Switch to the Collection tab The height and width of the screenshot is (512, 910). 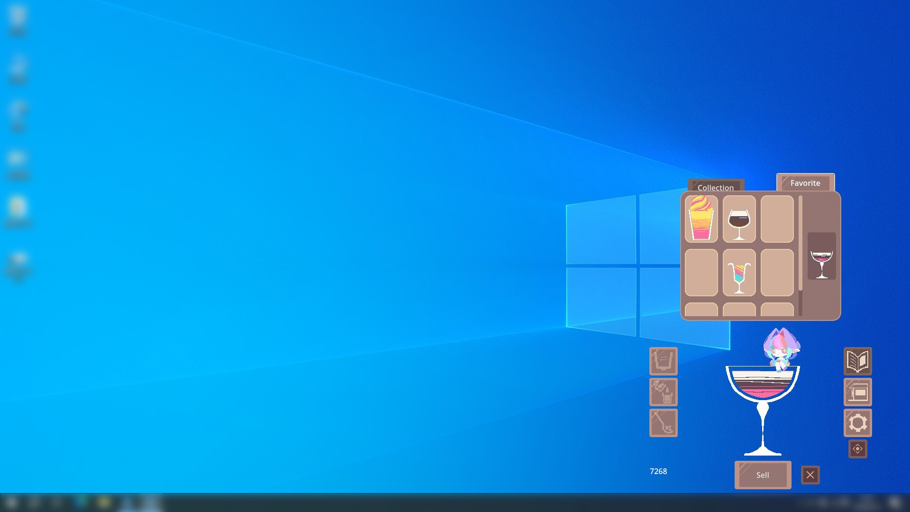[715, 187]
